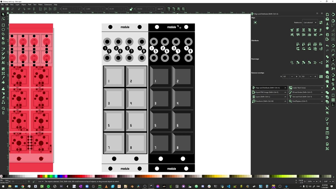This screenshot has height=189, width=336.
Task: Open Spotify from the taskbar
Action: click(x=48, y=186)
